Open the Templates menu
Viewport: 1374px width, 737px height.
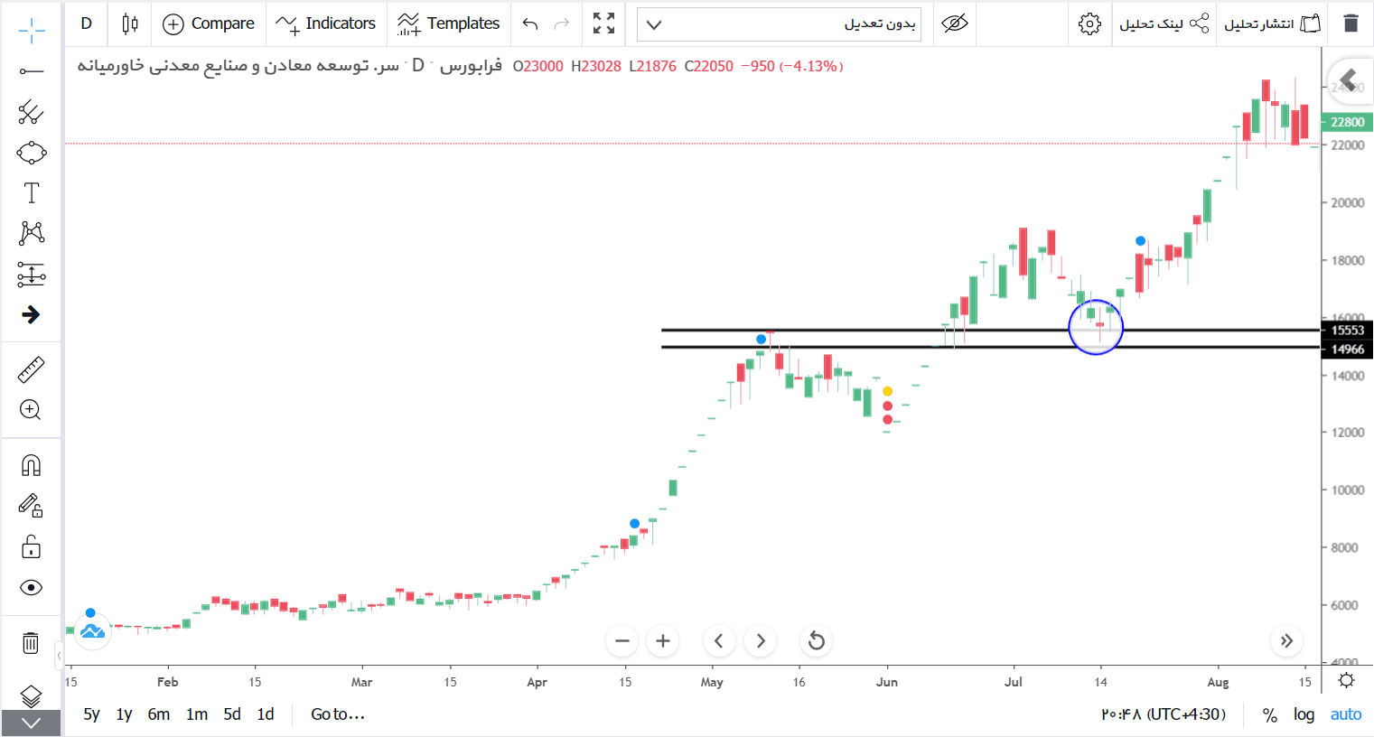click(449, 23)
